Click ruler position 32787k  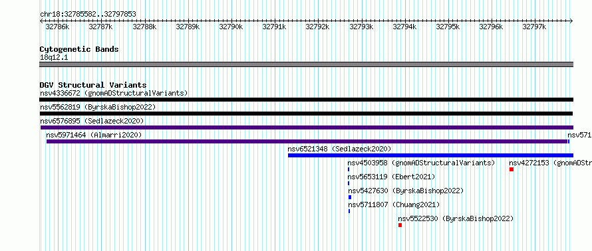[x=101, y=27]
